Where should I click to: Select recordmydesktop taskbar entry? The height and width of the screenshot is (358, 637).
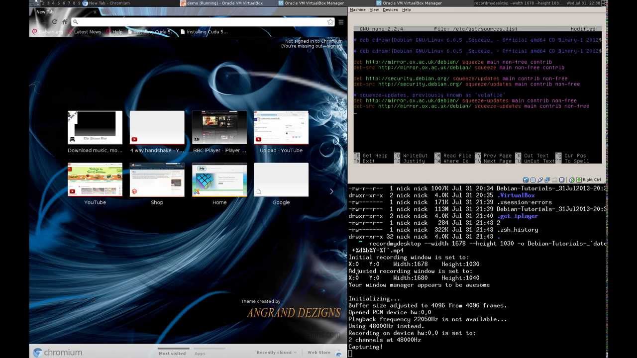click(x=518, y=3)
